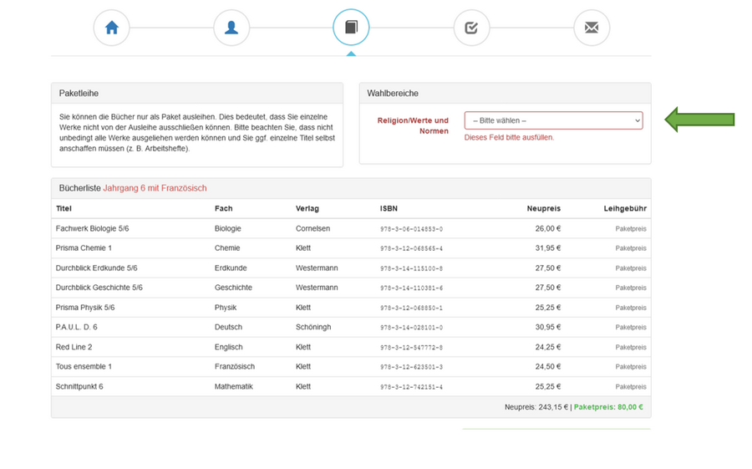The width and height of the screenshot is (752, 469).
Task: Click the Tous ensemble 1 book entry
Action: click(x=84, y=367)
